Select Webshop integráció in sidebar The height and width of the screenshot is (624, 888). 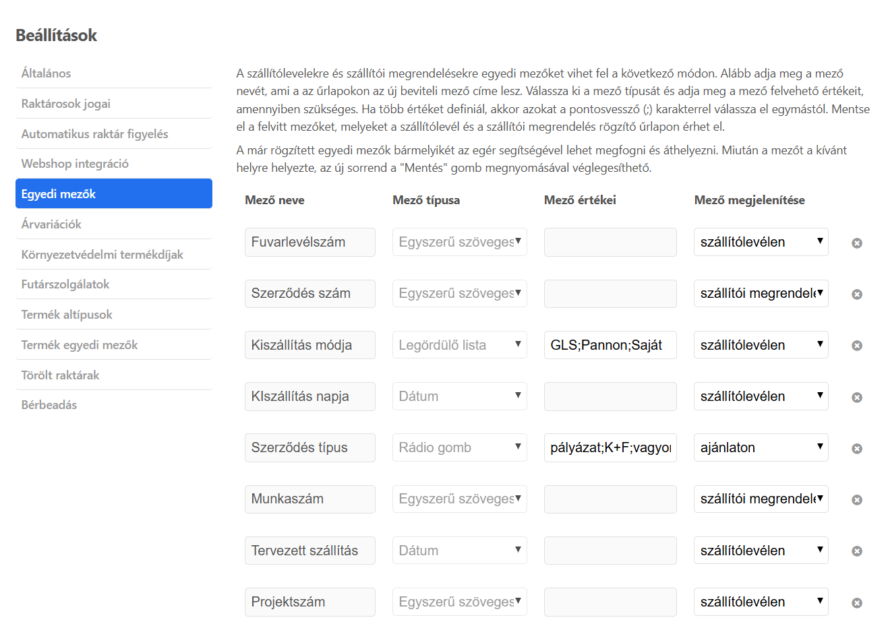[x=114, y=164]
